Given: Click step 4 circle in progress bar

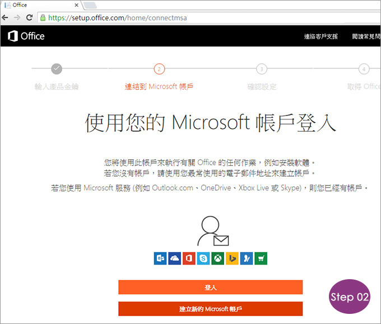Looking at the screenshot, I should tap(364, 69).
